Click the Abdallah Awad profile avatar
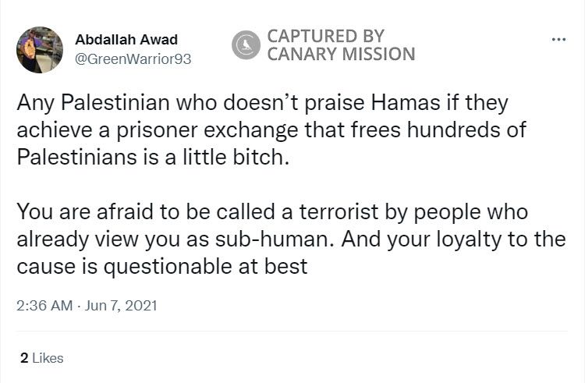 pos(40,49)
